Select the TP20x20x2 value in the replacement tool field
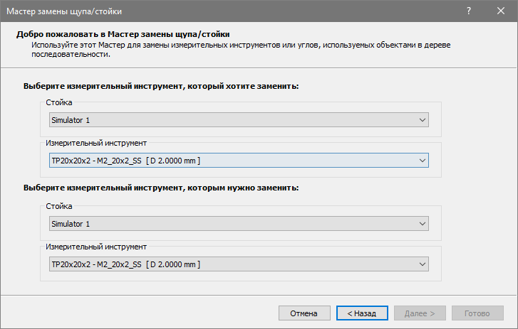 [125, 265]
